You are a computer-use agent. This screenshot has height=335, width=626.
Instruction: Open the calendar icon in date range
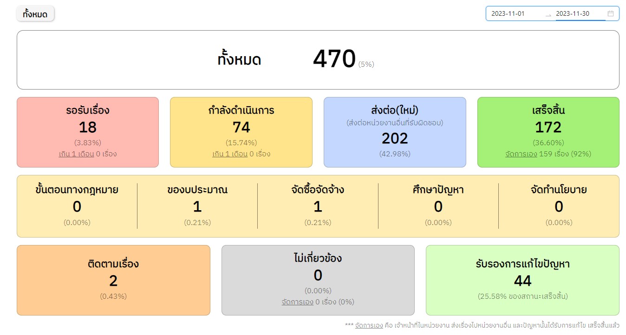coord(611,13)
